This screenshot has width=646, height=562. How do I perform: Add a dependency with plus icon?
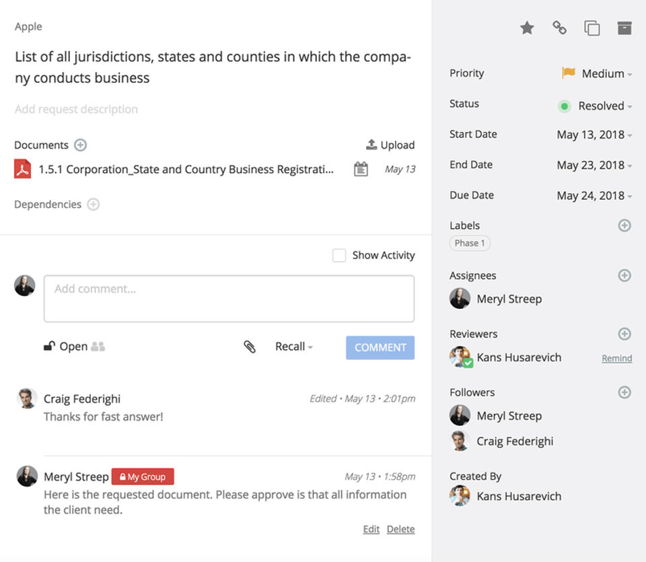(94, 204)
